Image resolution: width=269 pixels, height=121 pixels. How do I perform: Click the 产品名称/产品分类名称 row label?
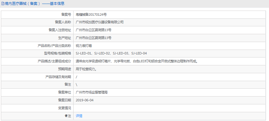pyautogui.click(x=54, y=46)
